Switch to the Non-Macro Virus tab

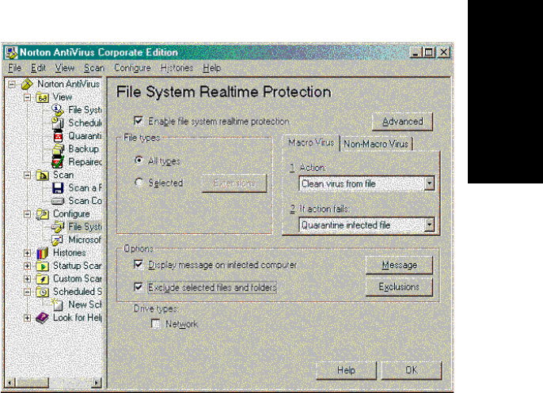pyautogui.click(x=376, y=144)
